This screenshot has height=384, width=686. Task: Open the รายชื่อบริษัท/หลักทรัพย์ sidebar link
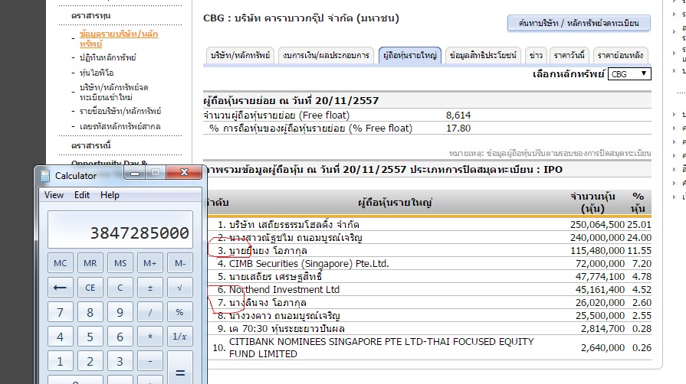click(x=120, y=111)
